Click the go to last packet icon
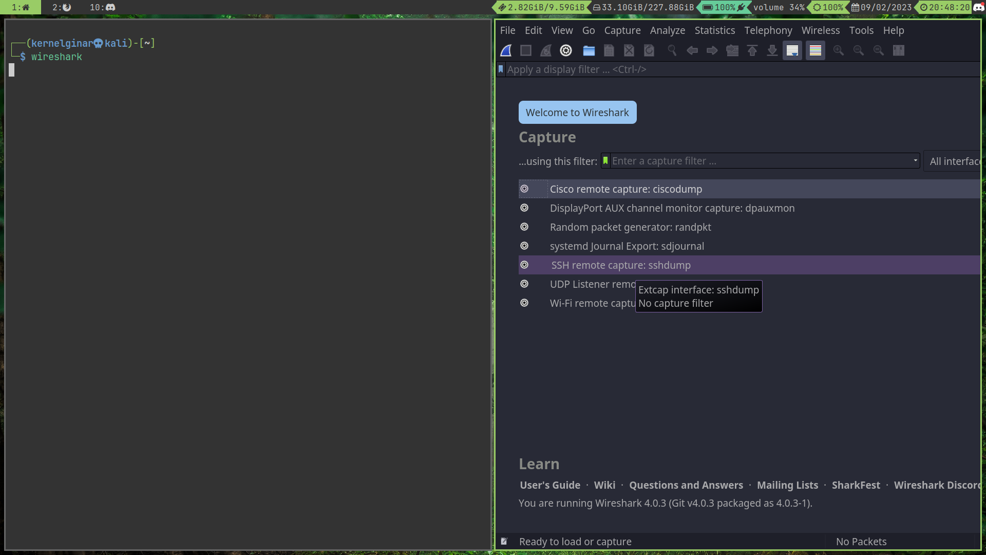 tap(772, 50)
